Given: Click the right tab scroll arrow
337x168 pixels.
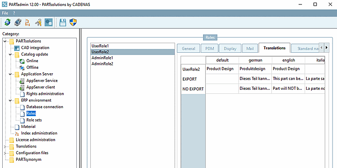Looking at the screenshot, I should [x=327, y=48].
